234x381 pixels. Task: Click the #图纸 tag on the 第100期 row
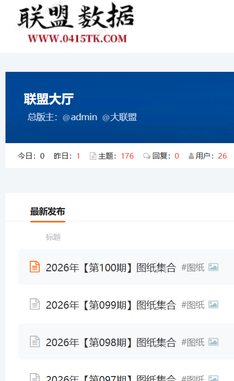pos(193,267)
